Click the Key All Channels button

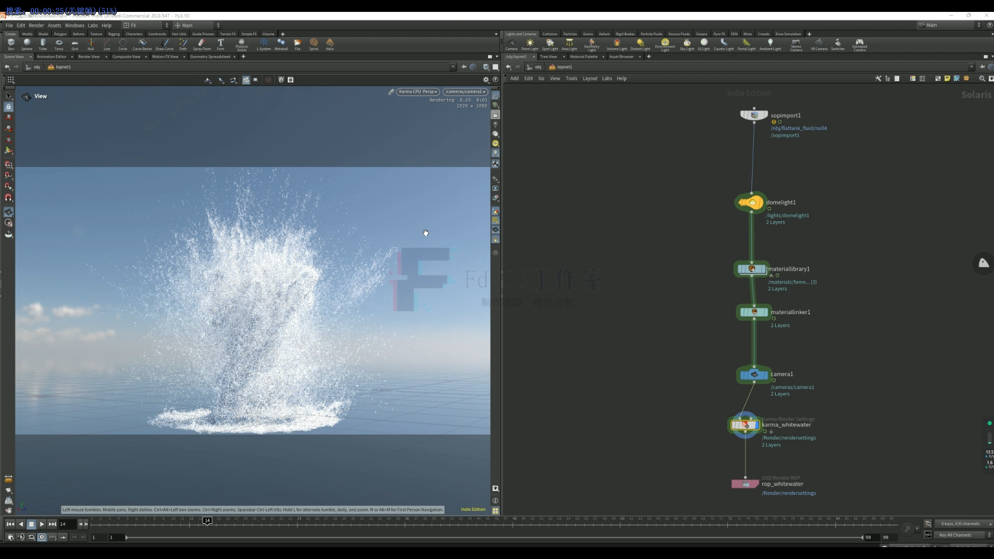tap(955, 535)
